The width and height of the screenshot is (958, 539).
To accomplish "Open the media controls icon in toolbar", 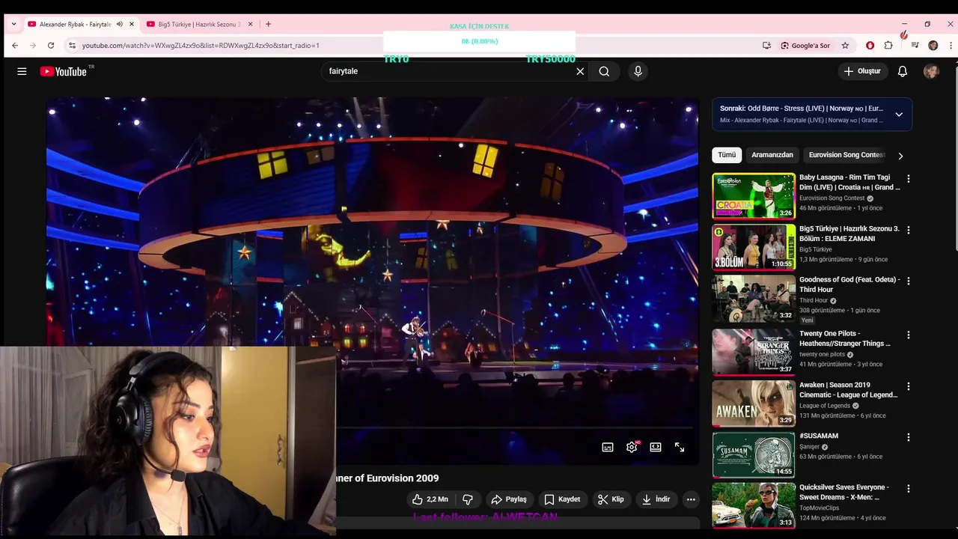I will pyautogui.click(x=915, y=46).
